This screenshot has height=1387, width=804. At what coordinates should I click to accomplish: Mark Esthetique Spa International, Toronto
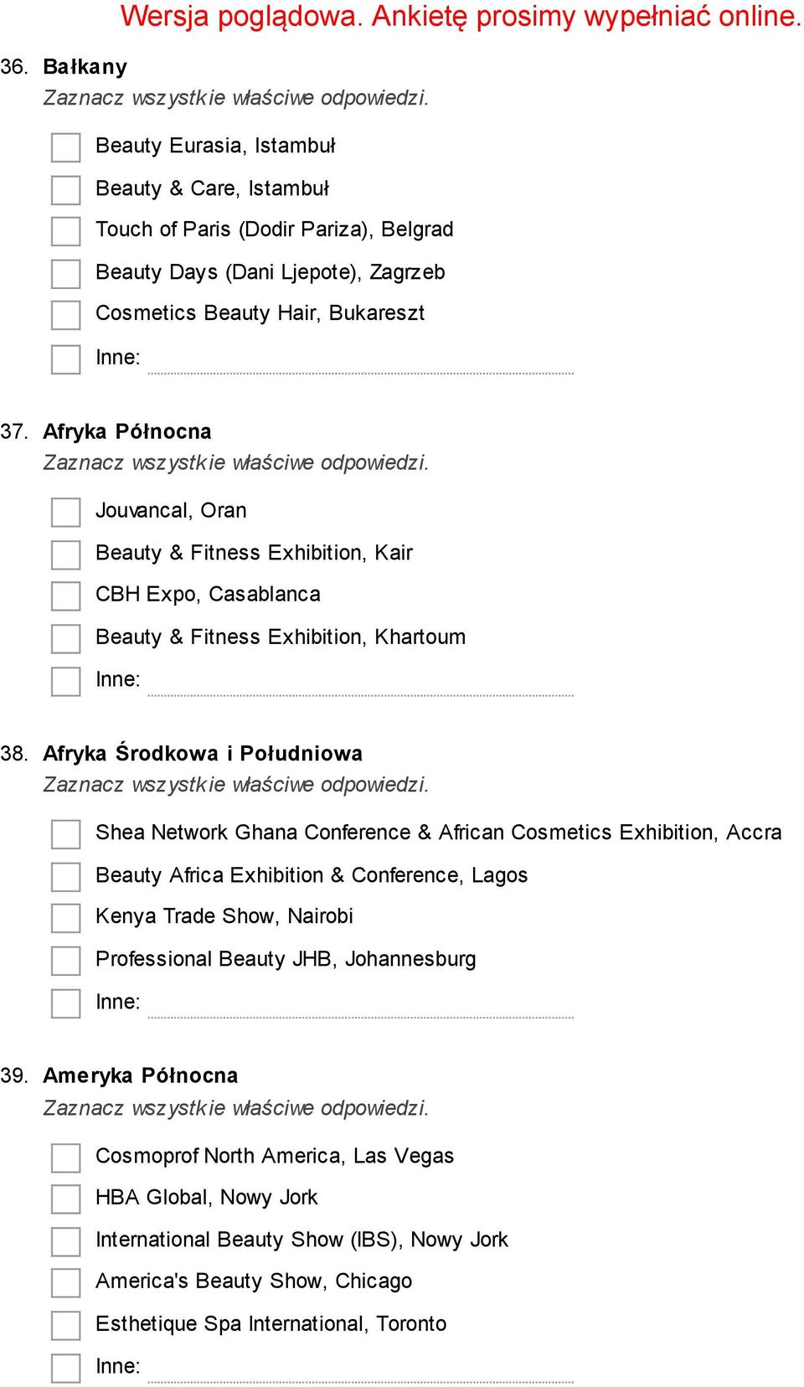click(x=65, y=1326)
